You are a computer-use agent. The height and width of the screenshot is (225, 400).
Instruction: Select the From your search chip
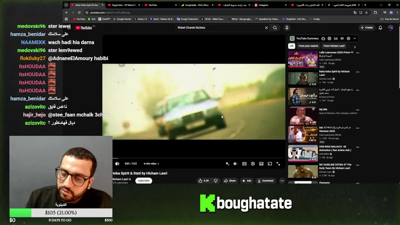[x=308, y=46]
